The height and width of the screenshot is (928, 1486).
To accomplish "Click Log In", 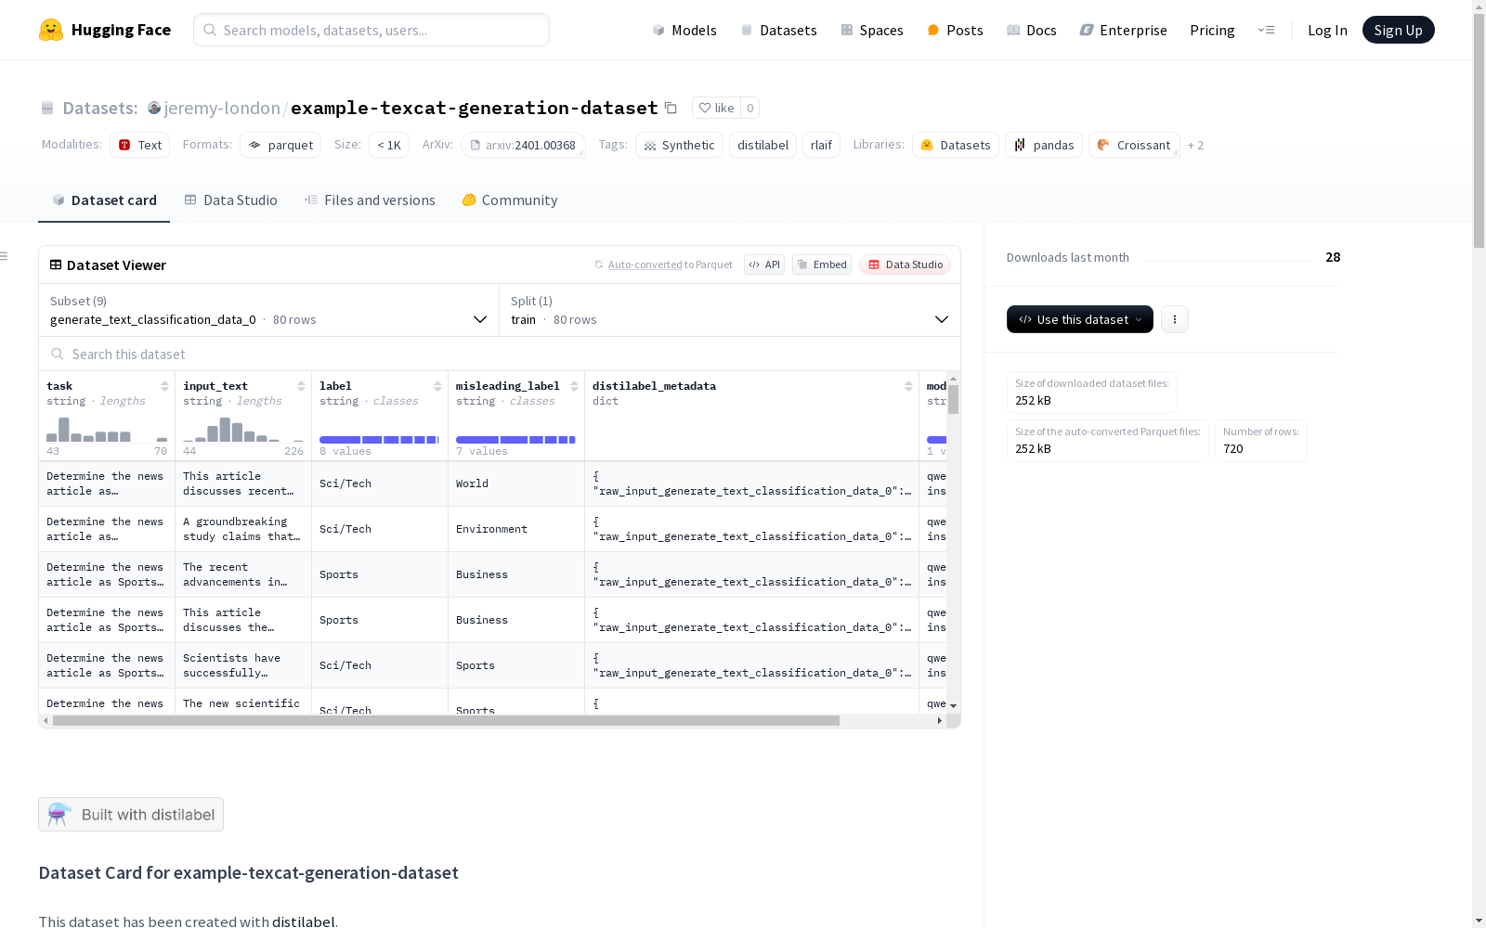I will 1327,30.
